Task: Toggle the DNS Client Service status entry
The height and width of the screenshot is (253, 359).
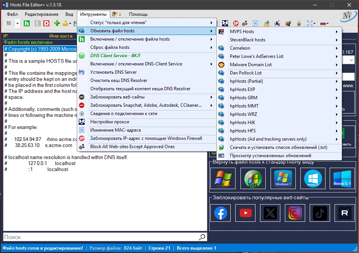Action: [115, 56]
